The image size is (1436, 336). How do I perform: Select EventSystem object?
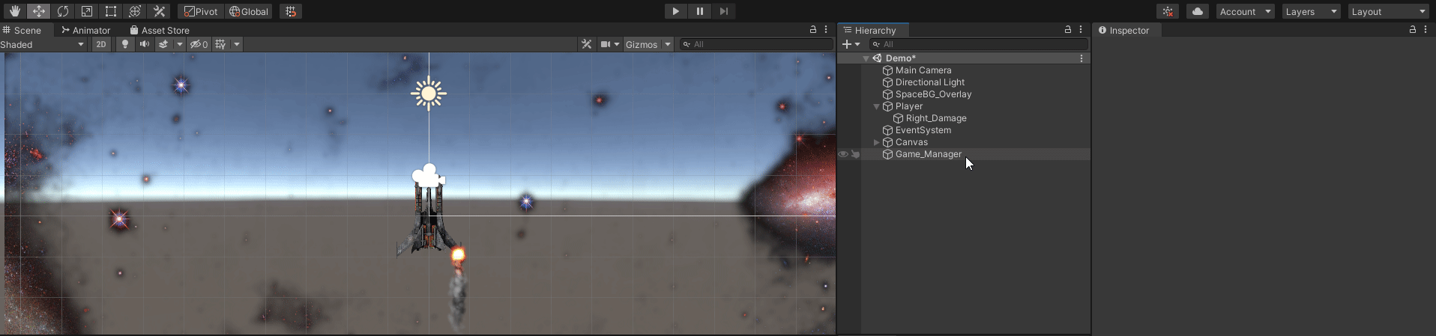pos(923,130)
